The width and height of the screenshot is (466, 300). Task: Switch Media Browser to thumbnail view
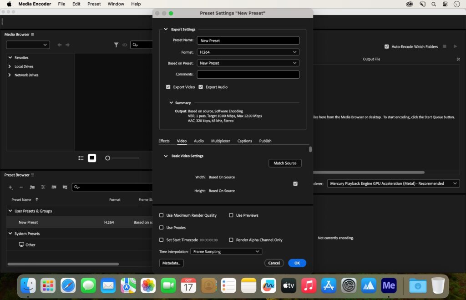[x=92, y=158]
